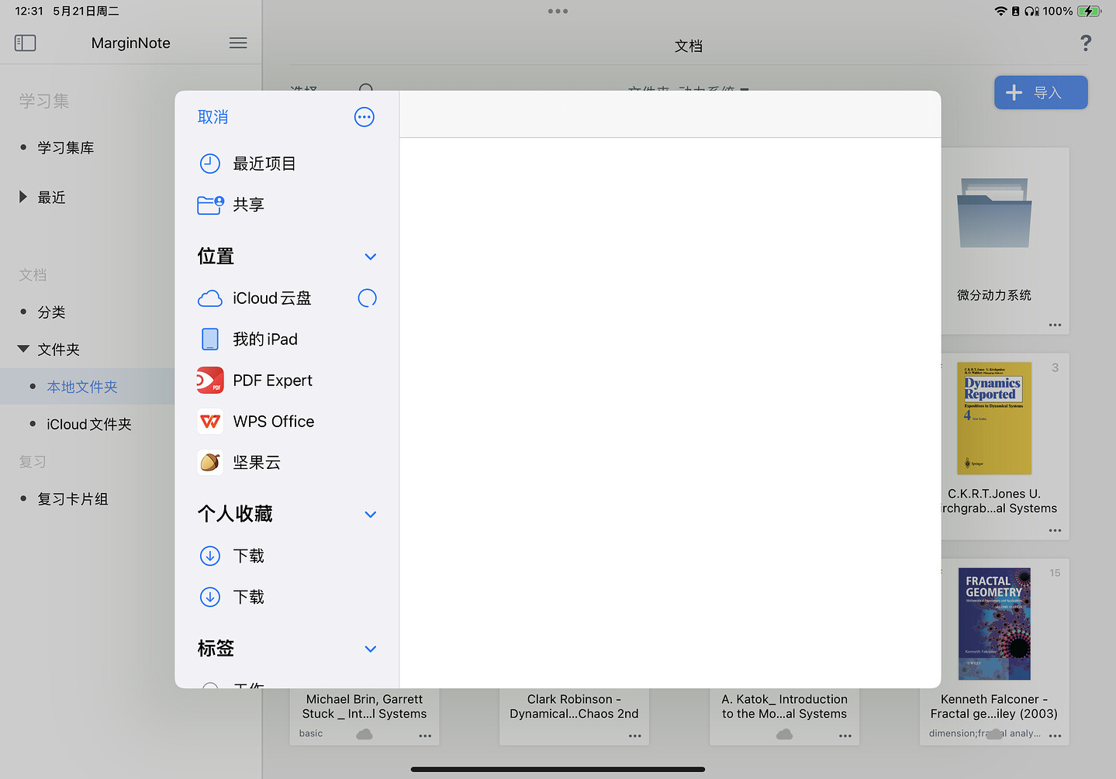Collapse the 文件夹 tree in sidebar
This screenshot has width=1116, height=779.
[23, 349]
